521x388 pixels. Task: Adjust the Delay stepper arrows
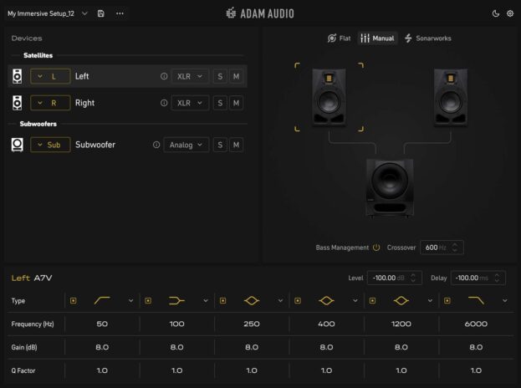[x=497, y=278]
